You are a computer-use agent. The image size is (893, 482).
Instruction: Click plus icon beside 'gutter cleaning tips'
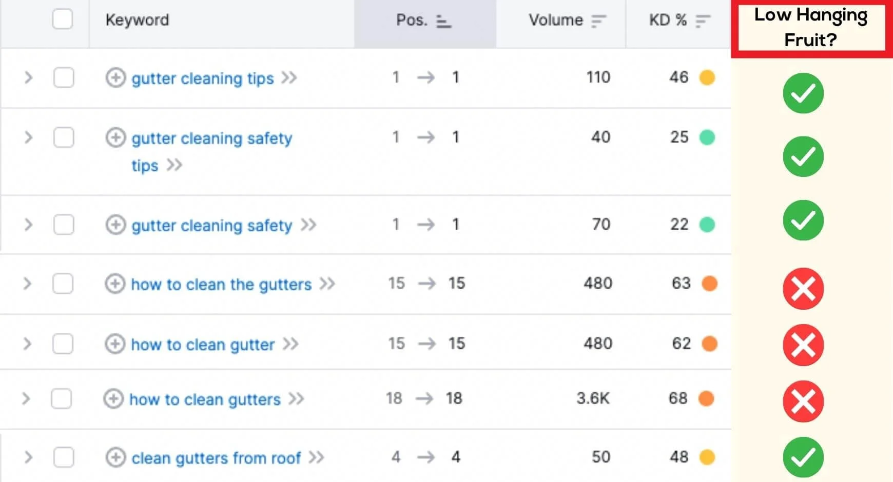pyautogui.click(x=115, y=78)
